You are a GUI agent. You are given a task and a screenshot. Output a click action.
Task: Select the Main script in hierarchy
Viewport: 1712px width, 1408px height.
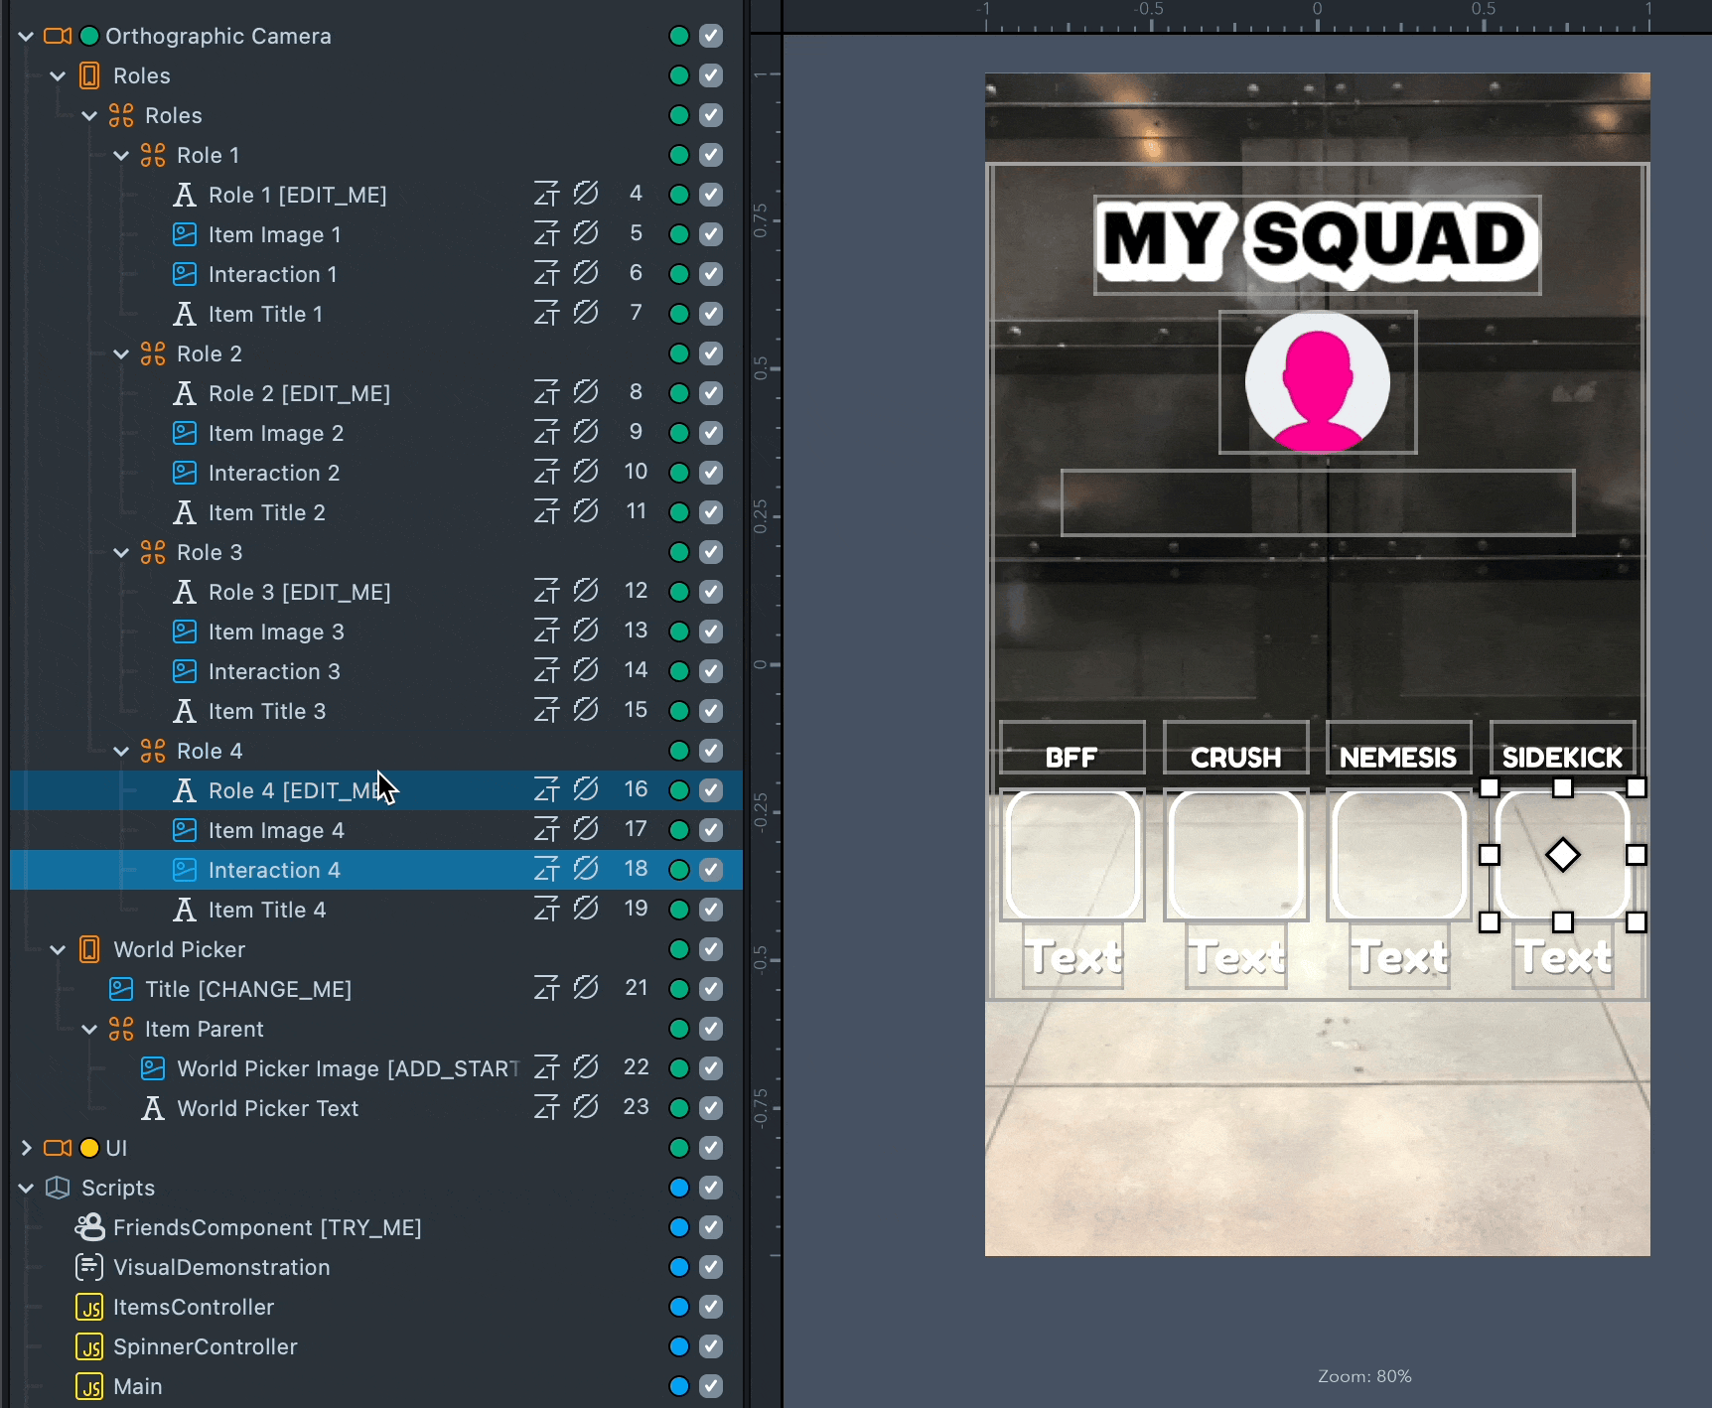(137, 1386)
